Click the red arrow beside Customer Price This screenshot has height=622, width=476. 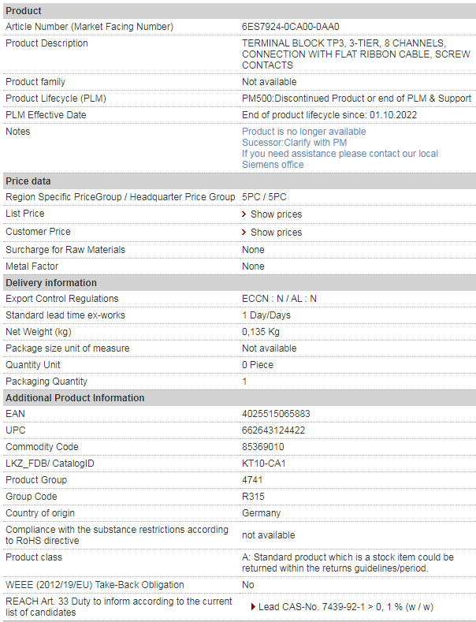pyautogui.click(x=244, y=233)
